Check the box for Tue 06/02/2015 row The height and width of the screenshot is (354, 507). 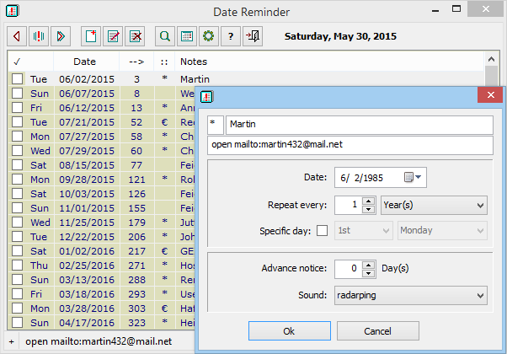(17, 79)
